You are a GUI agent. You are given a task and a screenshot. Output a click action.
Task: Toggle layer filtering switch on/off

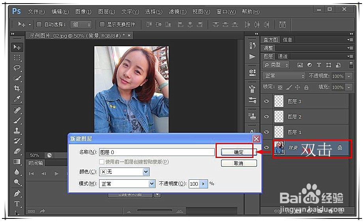(x=351, y=65)
